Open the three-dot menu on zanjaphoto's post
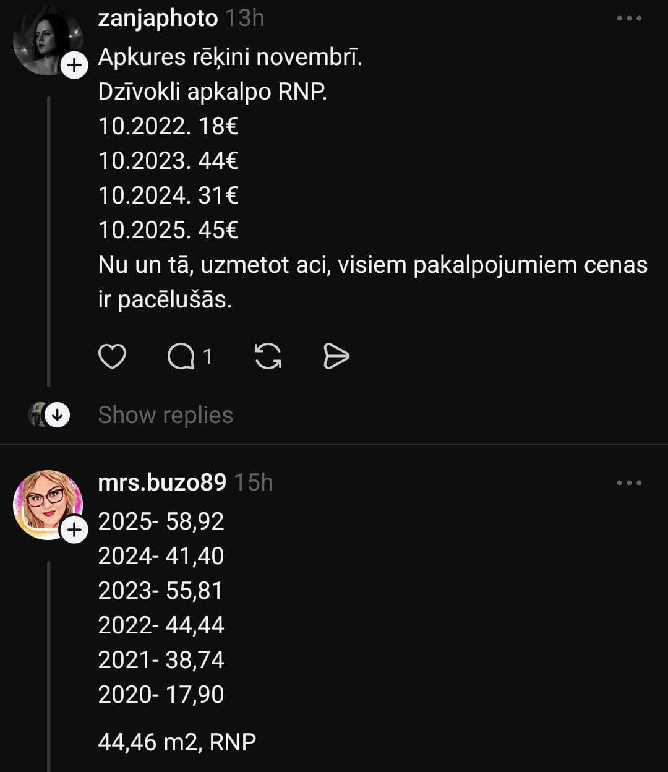Viewport: 668px width, 772px height. click(629, 19)
